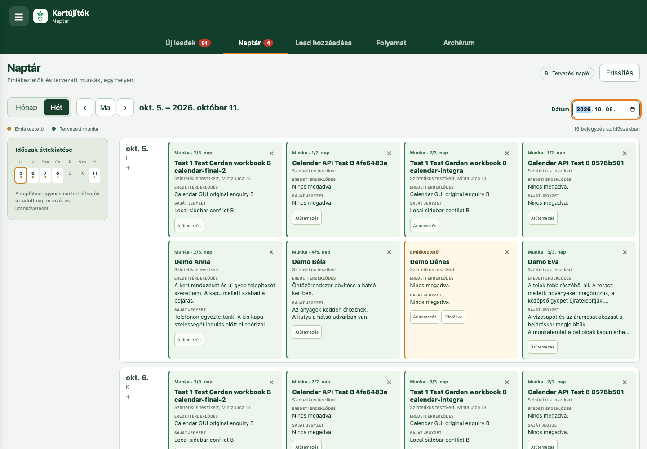Open the Archívum tab
Image resolution: width=647 pixels, height=449 pixels.
pos(459,43)
